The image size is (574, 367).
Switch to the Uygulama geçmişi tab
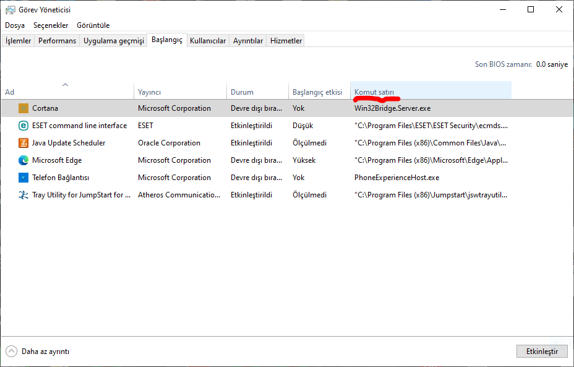[x=113, y=41]
